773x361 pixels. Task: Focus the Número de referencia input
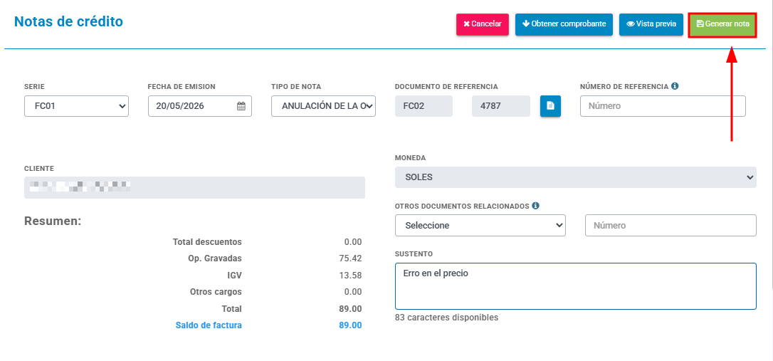click(663, 106)
